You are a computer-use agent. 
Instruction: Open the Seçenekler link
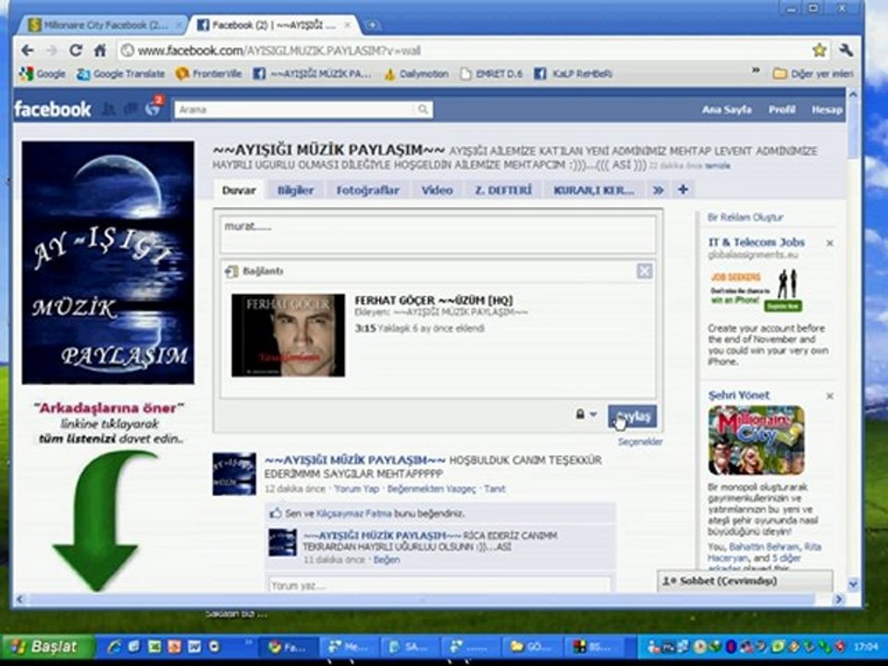(640, 442)
